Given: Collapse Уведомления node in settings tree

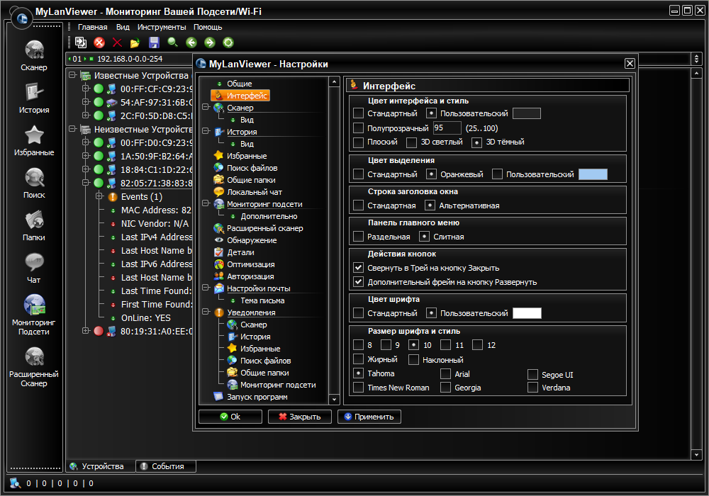Looking at the screenshot, I should (206, 312).
